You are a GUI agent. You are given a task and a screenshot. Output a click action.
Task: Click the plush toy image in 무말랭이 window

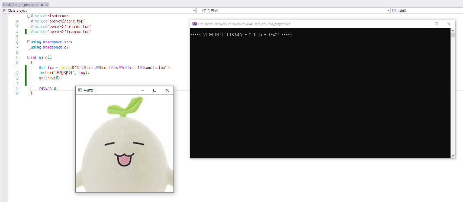124,144
